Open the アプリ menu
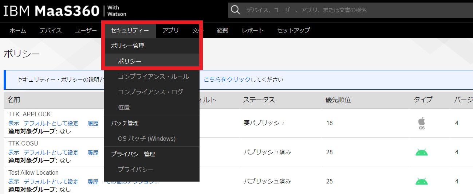This screenshot has width=473, height=194. 171,30
